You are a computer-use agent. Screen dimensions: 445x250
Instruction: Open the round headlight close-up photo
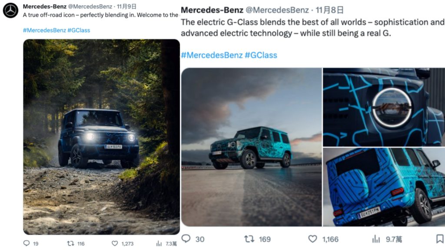click(x=384, y=107)
